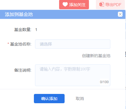Open the 基金池名称 dropdown
This screenshot has width=126, height=109.
pyautogui.click(x=73, y=44)
